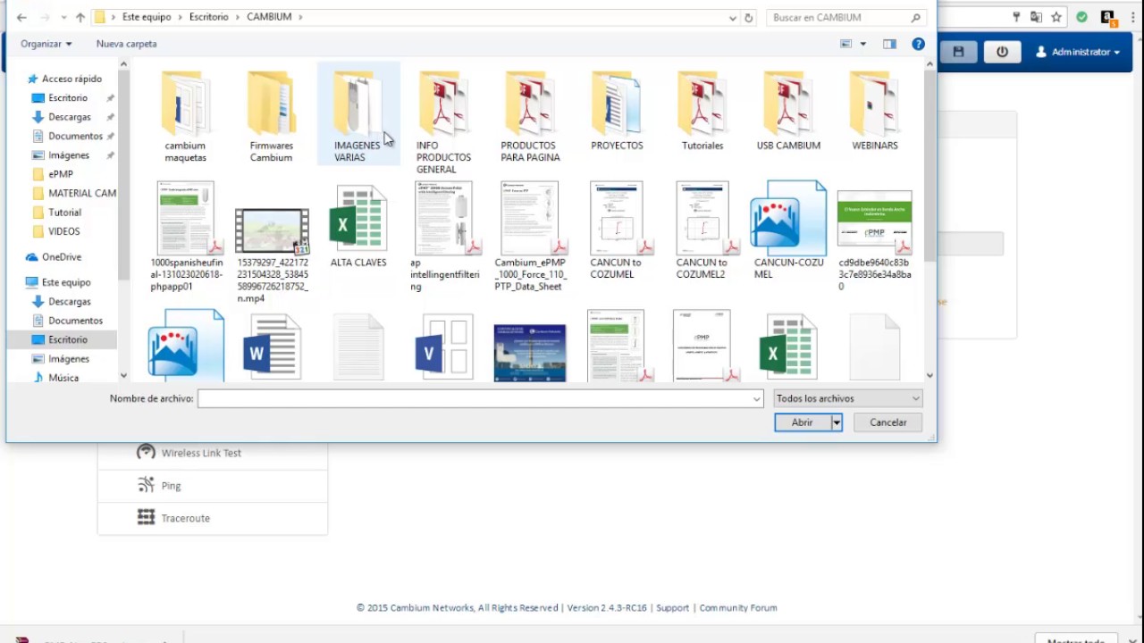Select the Word document in third row
The image size is (1144, 643).
271,347
